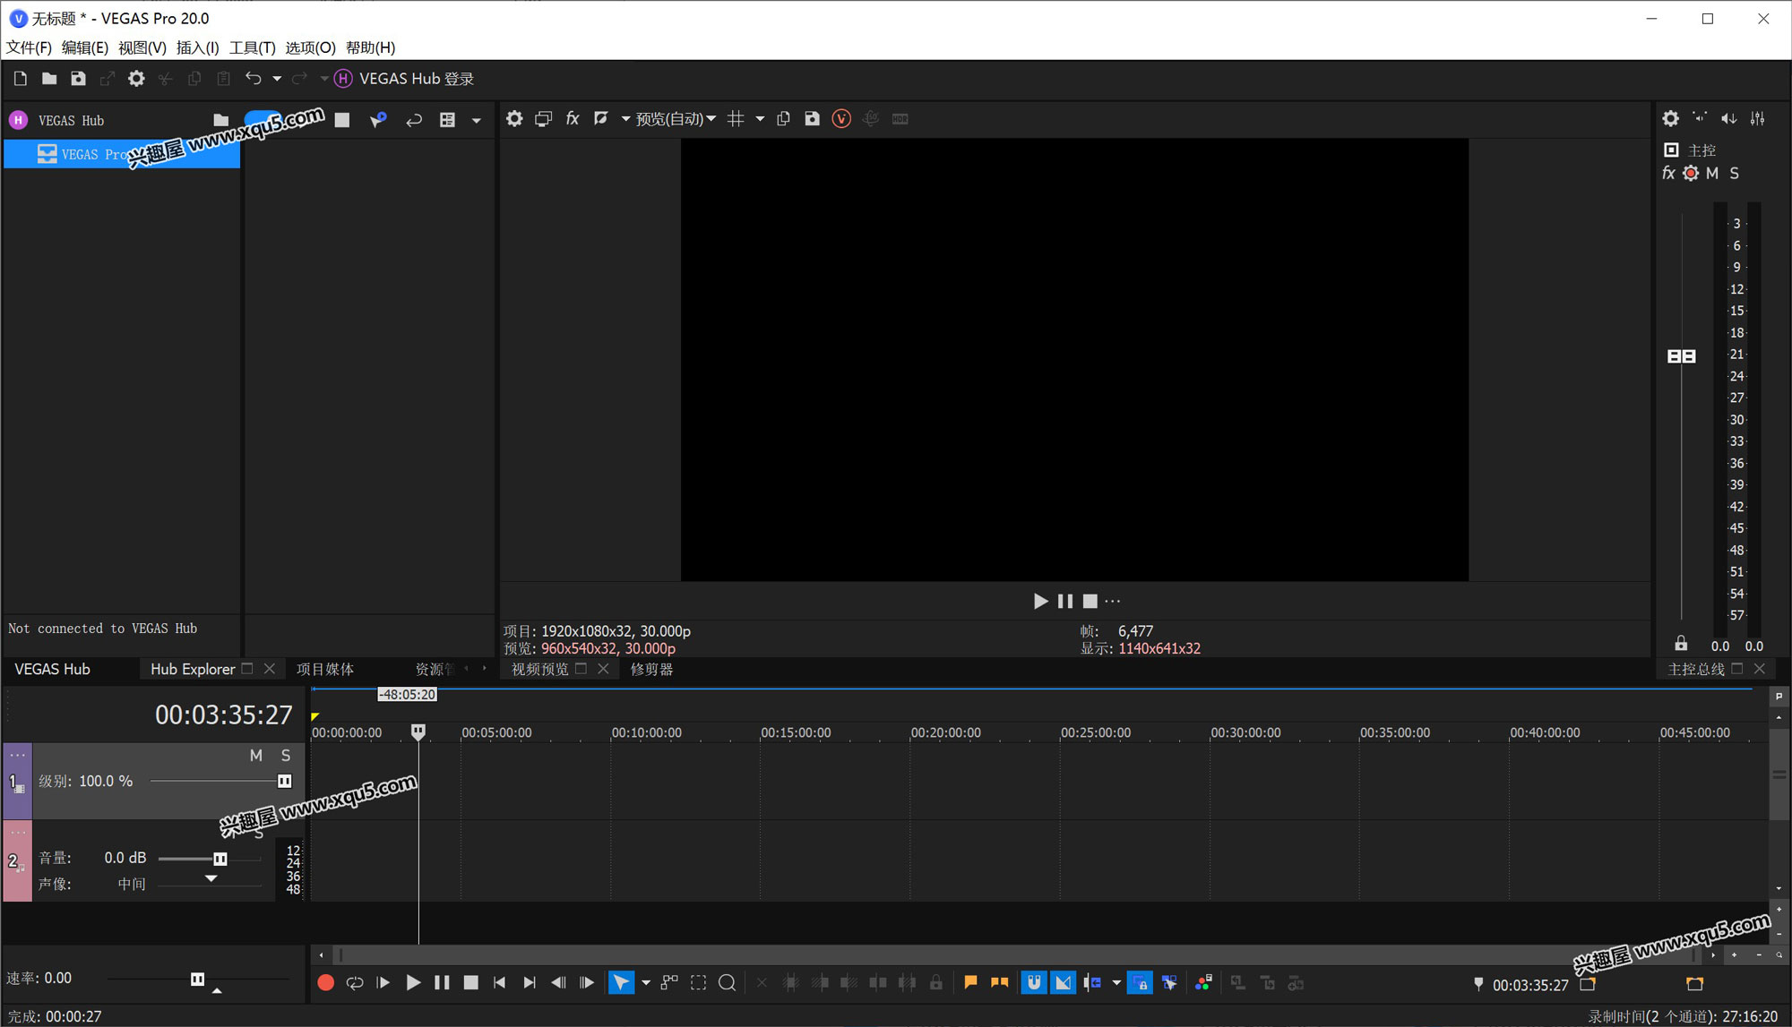Undo the last action
The image size is (1792, 1027).
[x=253, y=79]
